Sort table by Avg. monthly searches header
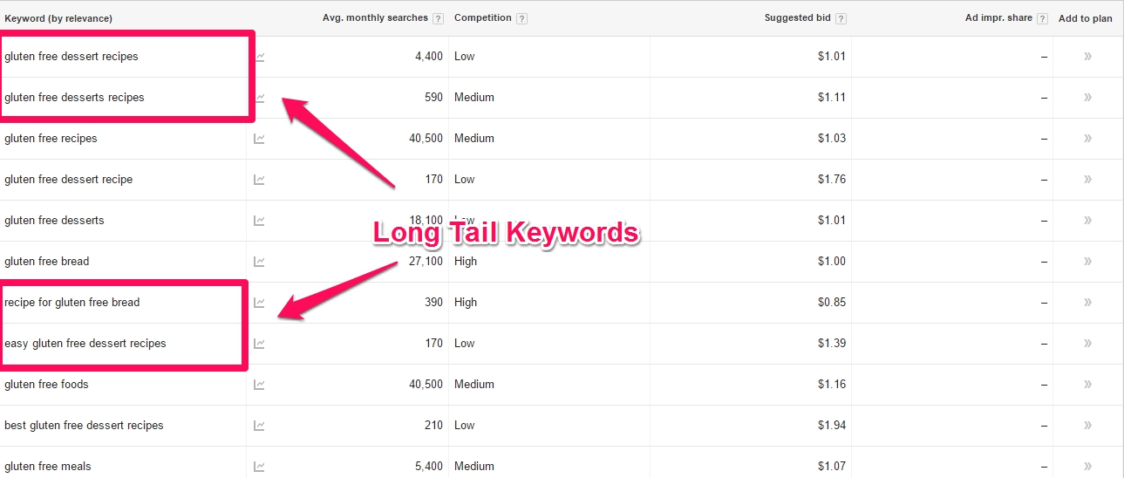1124x478 pixels. click(375, 18)
